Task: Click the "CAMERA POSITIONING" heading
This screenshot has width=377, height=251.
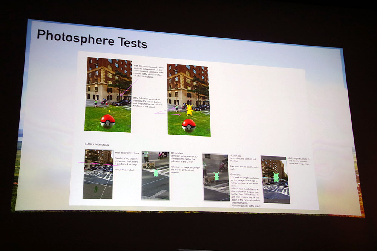Action: (97, 145)
